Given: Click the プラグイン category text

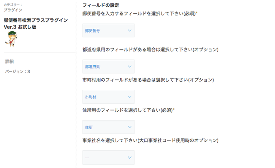Looking at the screenshot, I should tap(13, 10).
